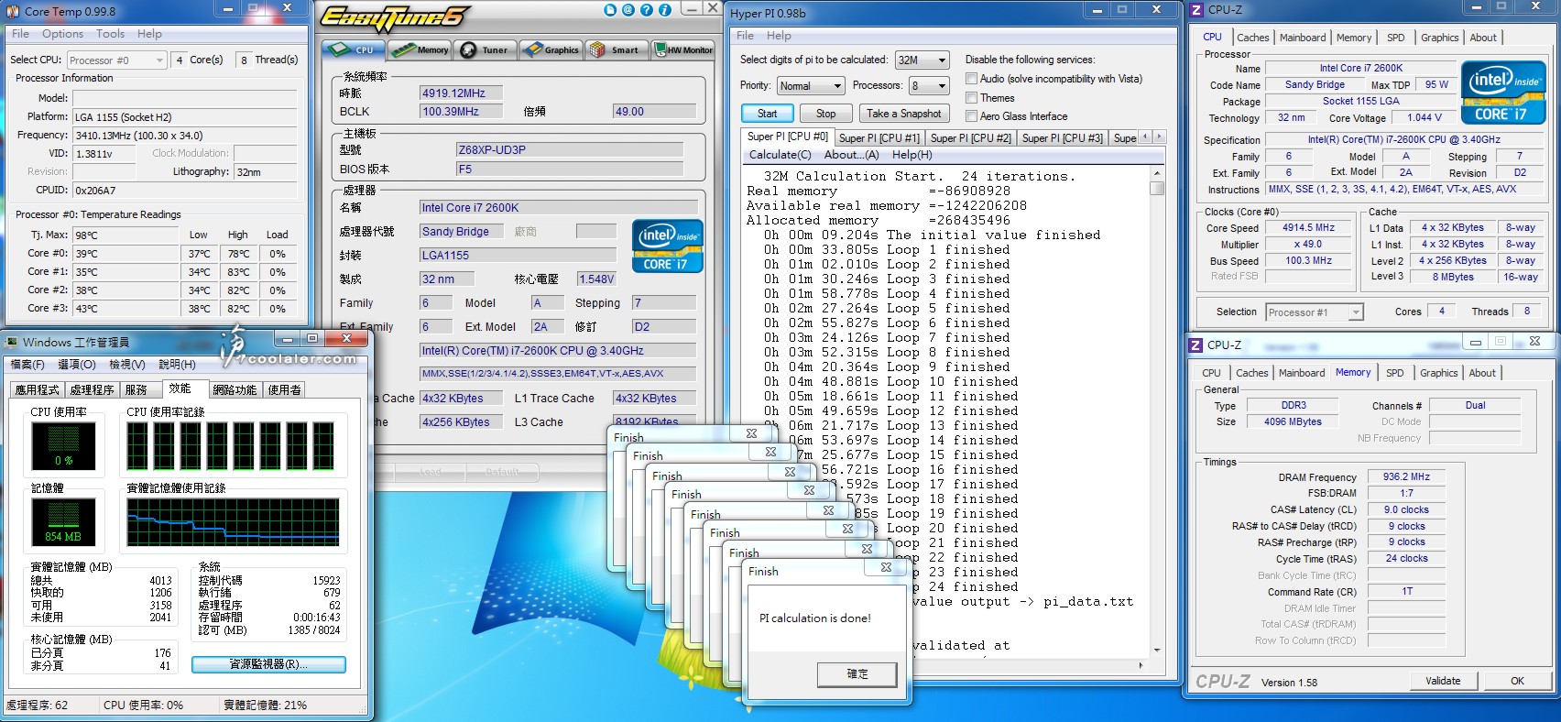Click CPU-Z OK button
This screenshot has height=722, width=1561.
[1517, 681]
